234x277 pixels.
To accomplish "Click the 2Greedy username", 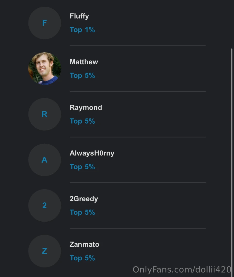I will coord(84,199).
